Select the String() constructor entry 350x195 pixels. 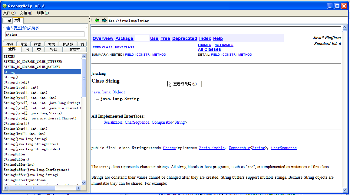(42, 77)
